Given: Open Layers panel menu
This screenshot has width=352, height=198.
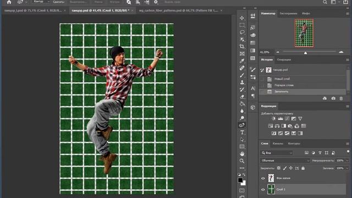Looking at the screenshot, I should click(x=347, y=144).
